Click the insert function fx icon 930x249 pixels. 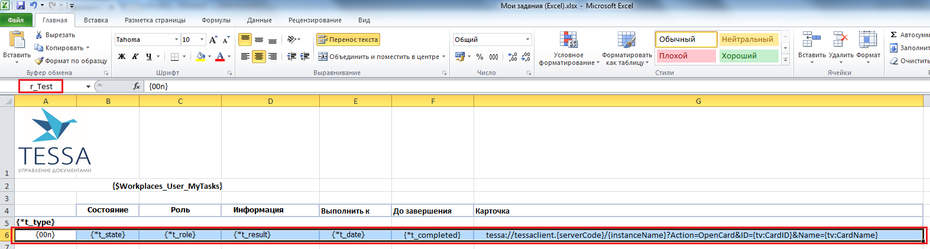(137, 86)
